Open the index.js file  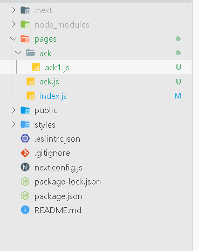tap(53, 96)
